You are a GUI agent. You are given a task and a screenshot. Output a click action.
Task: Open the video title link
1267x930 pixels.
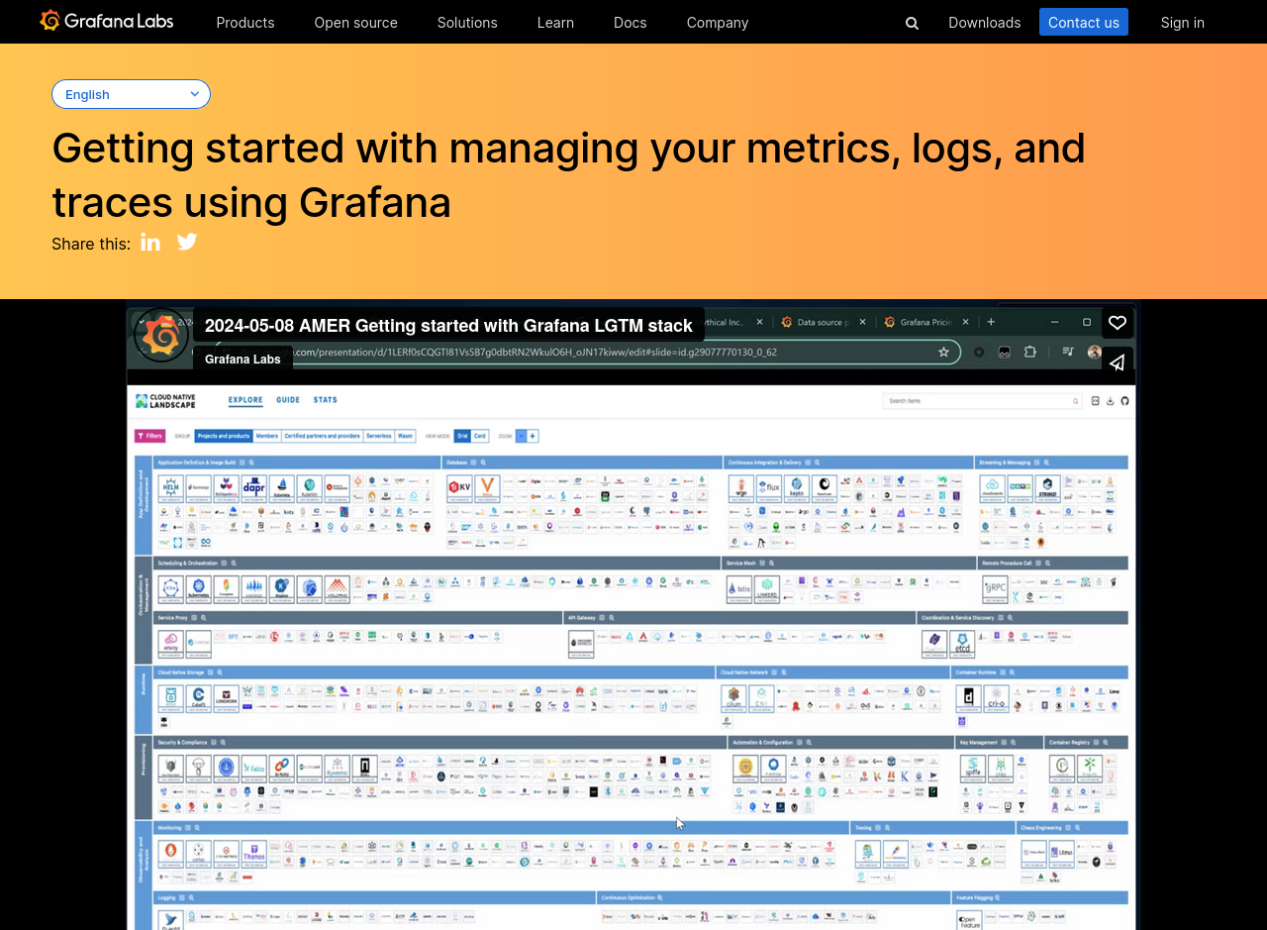(x=448, y=326)
